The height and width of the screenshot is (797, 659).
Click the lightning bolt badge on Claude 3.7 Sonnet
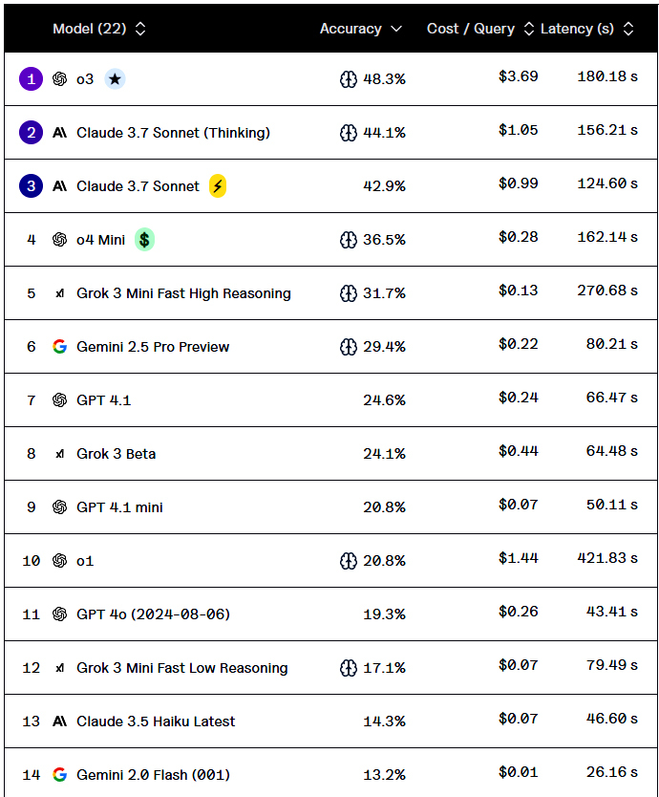click(x=218, y=186)
